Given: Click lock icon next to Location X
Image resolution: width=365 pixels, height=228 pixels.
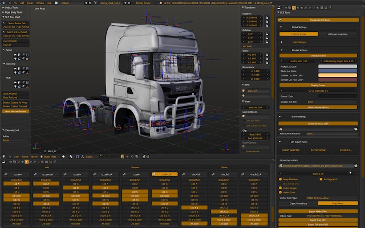Looking at the screenshot, I should click(267, 18).
